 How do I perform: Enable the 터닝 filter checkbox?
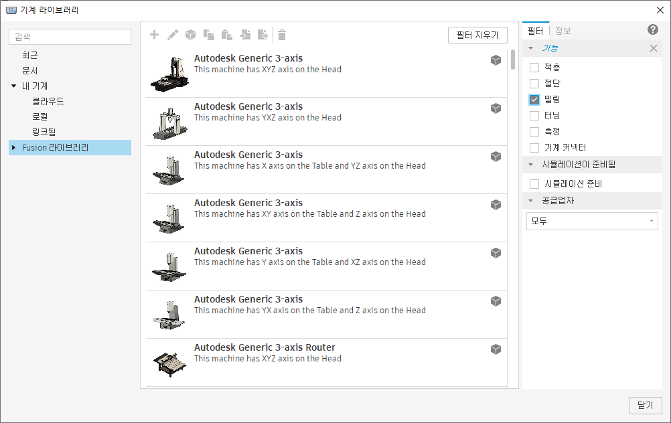point(534,116)
